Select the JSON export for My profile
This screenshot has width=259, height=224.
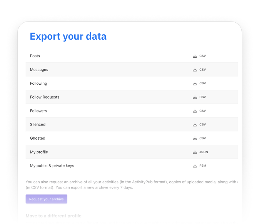[204, 152]
